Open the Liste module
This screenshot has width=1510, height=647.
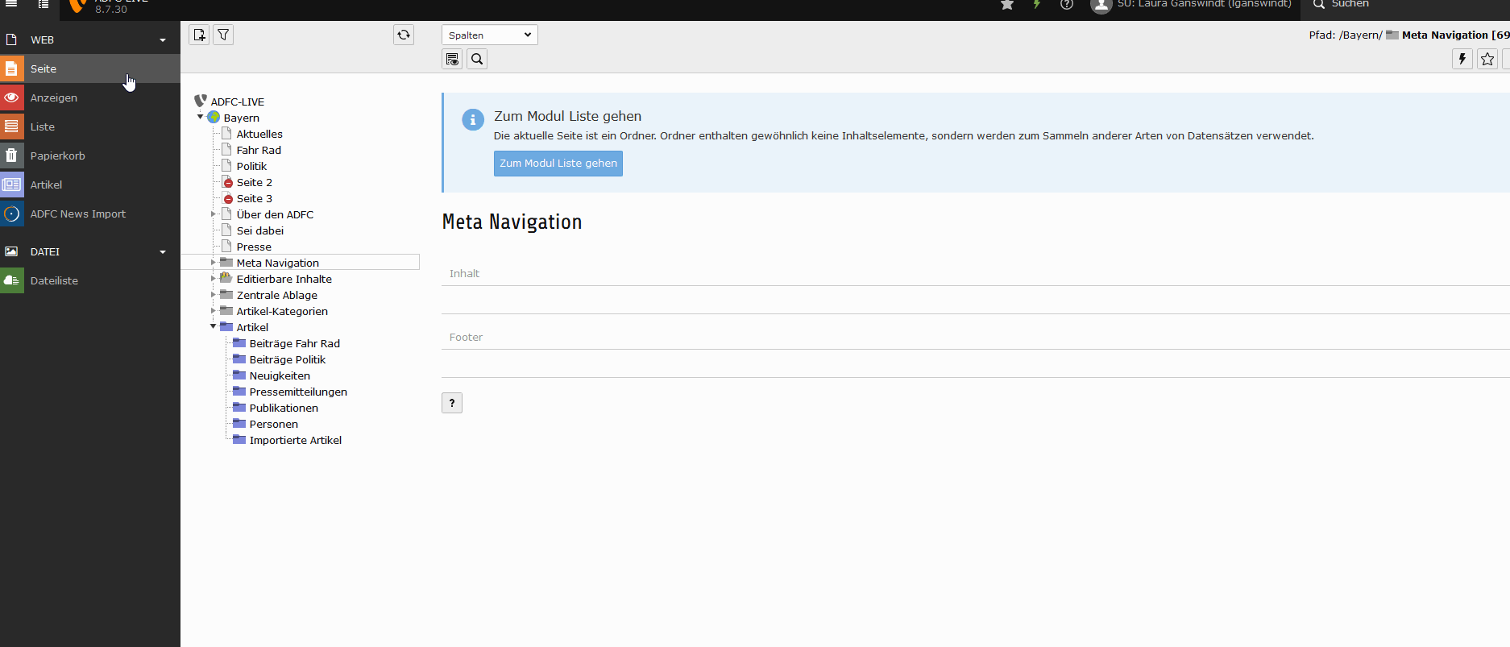(x=43, y=126)
